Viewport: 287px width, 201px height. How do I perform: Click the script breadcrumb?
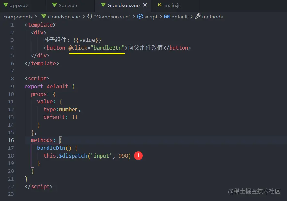point(151,17)
